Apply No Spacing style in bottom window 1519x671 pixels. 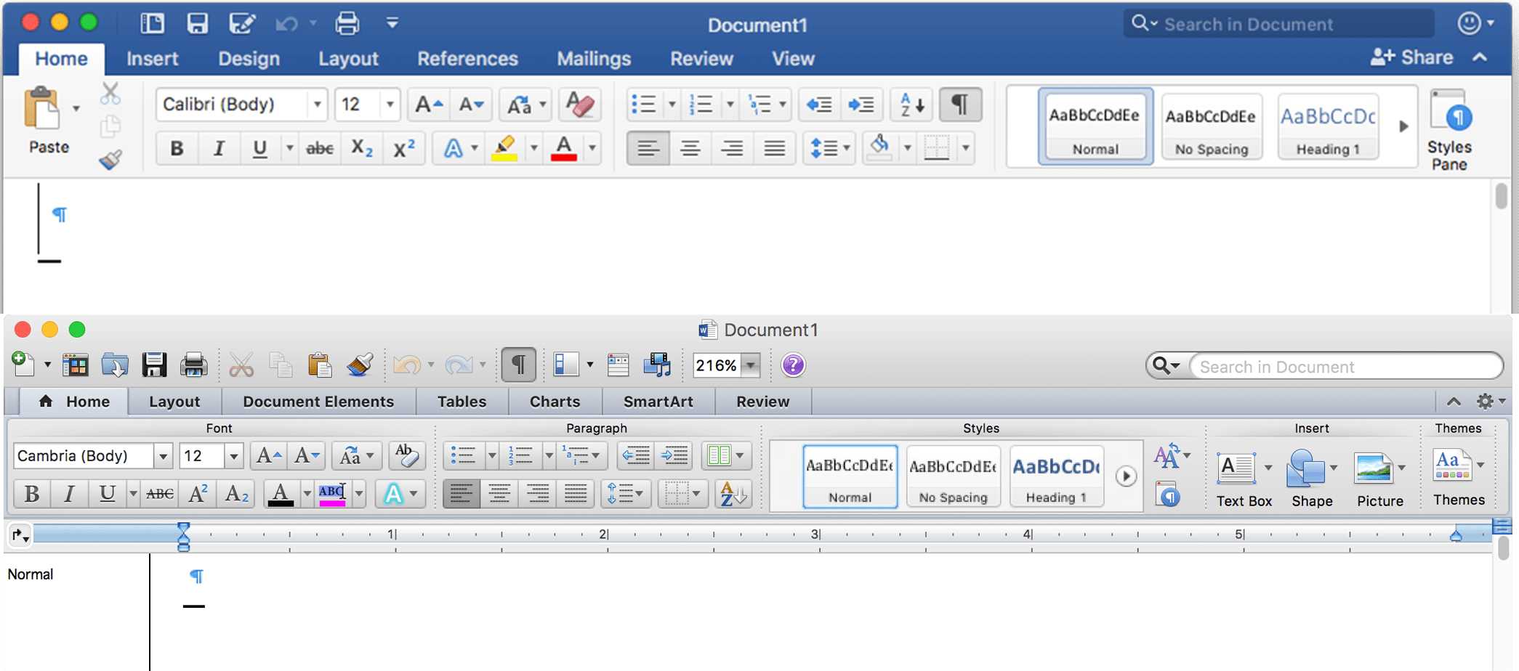953,476
